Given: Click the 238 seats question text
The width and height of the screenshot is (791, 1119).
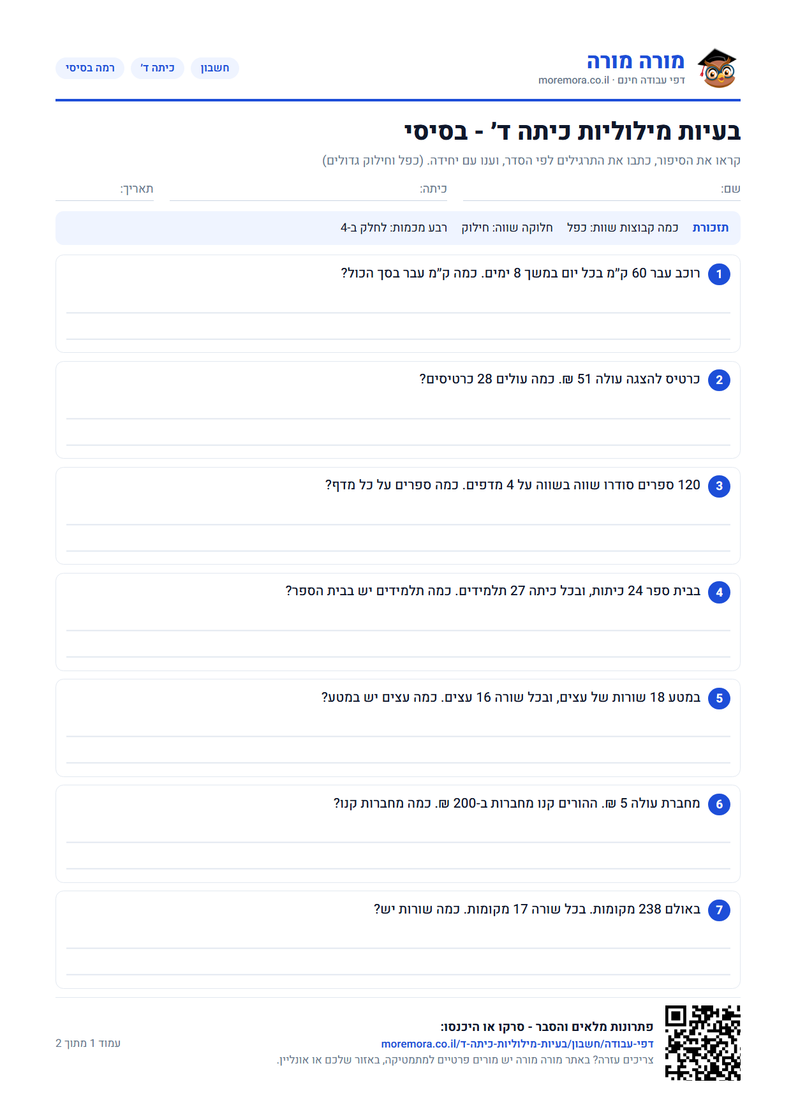Looking at the screenshot, I should point(537,908).
